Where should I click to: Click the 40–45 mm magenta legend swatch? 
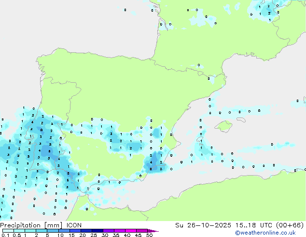coord(131,231)
